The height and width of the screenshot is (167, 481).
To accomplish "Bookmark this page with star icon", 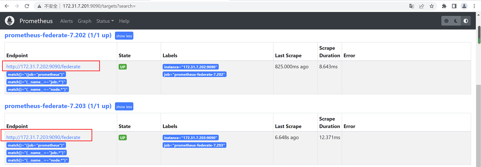I will point(431,6).
